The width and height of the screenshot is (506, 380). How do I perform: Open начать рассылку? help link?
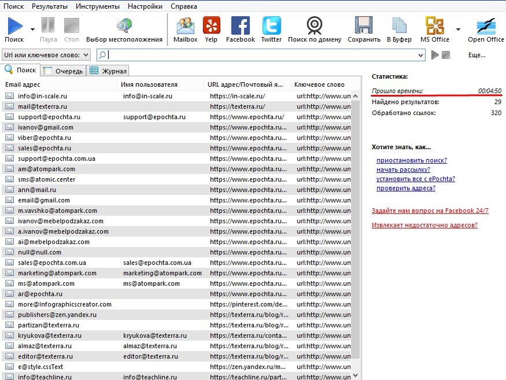tap(403, 169)
